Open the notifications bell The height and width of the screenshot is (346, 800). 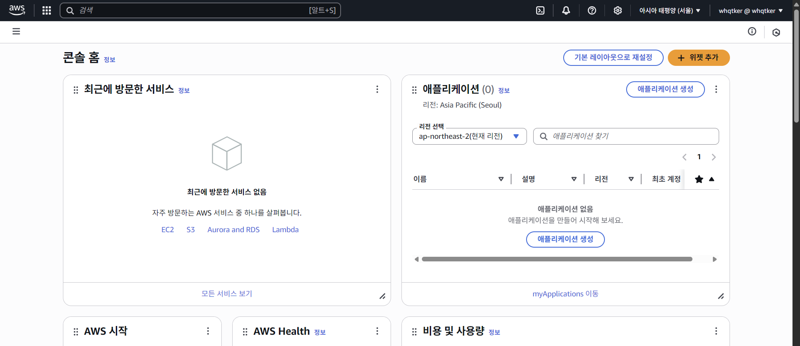[x=566, y=10]
